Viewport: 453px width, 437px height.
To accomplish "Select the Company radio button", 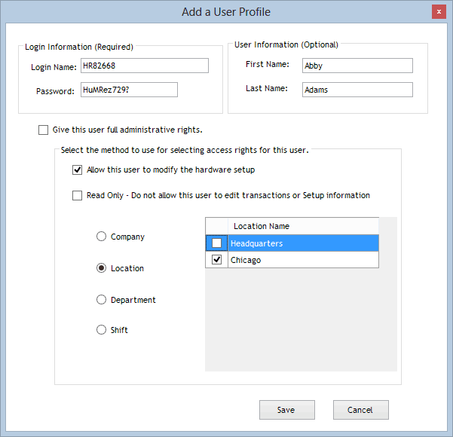I will (x=101, y=237).
